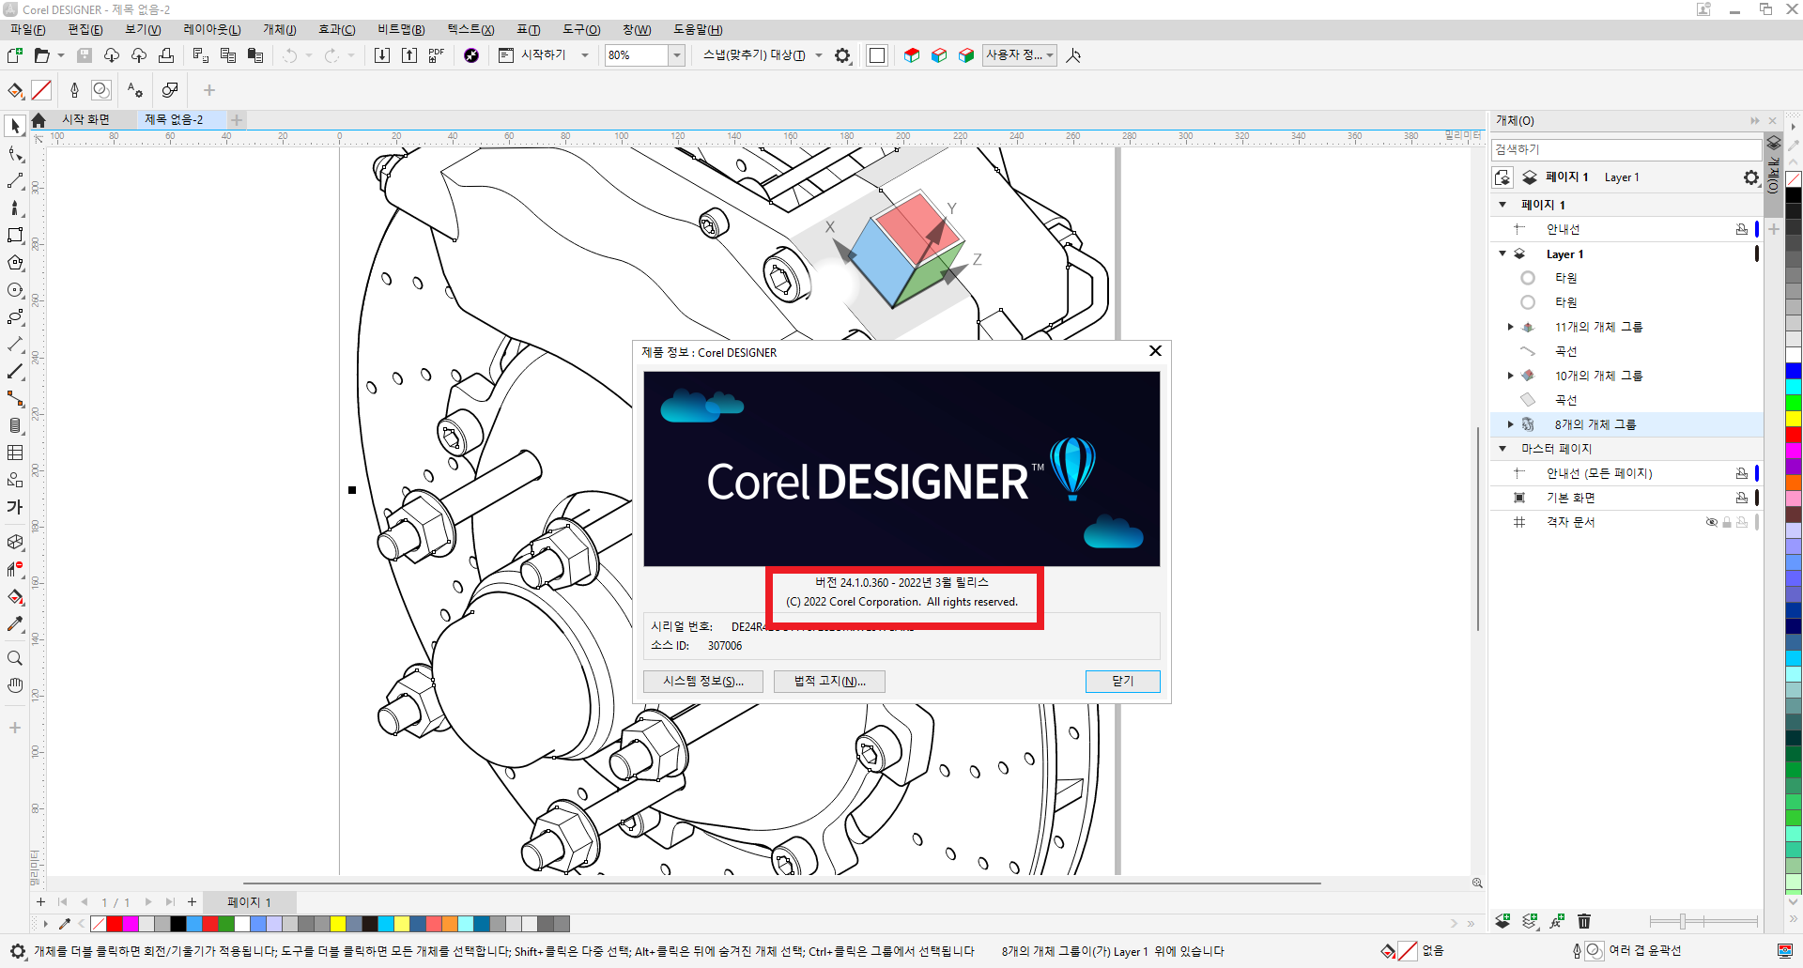Click the 법적 고지(N)... button
This screenshot has width=1803, height=968.
point(829,682)
